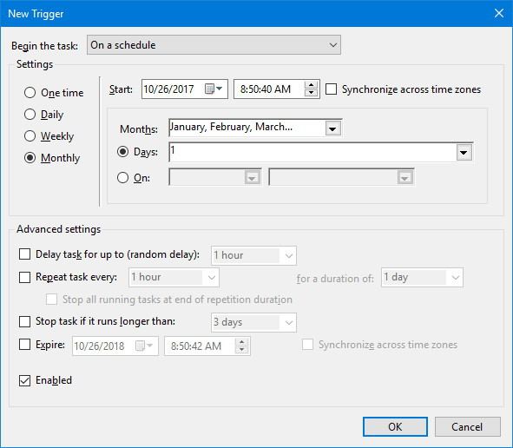Check Stop task if it runs longer than
This screenshot has height=448, width=513.
pyautogui.click(x=24, y=321)
